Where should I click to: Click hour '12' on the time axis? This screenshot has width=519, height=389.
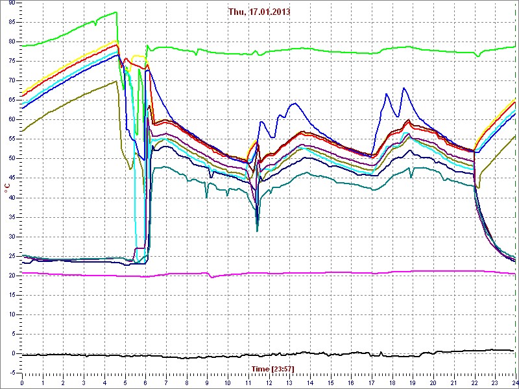tap(269, 383)
